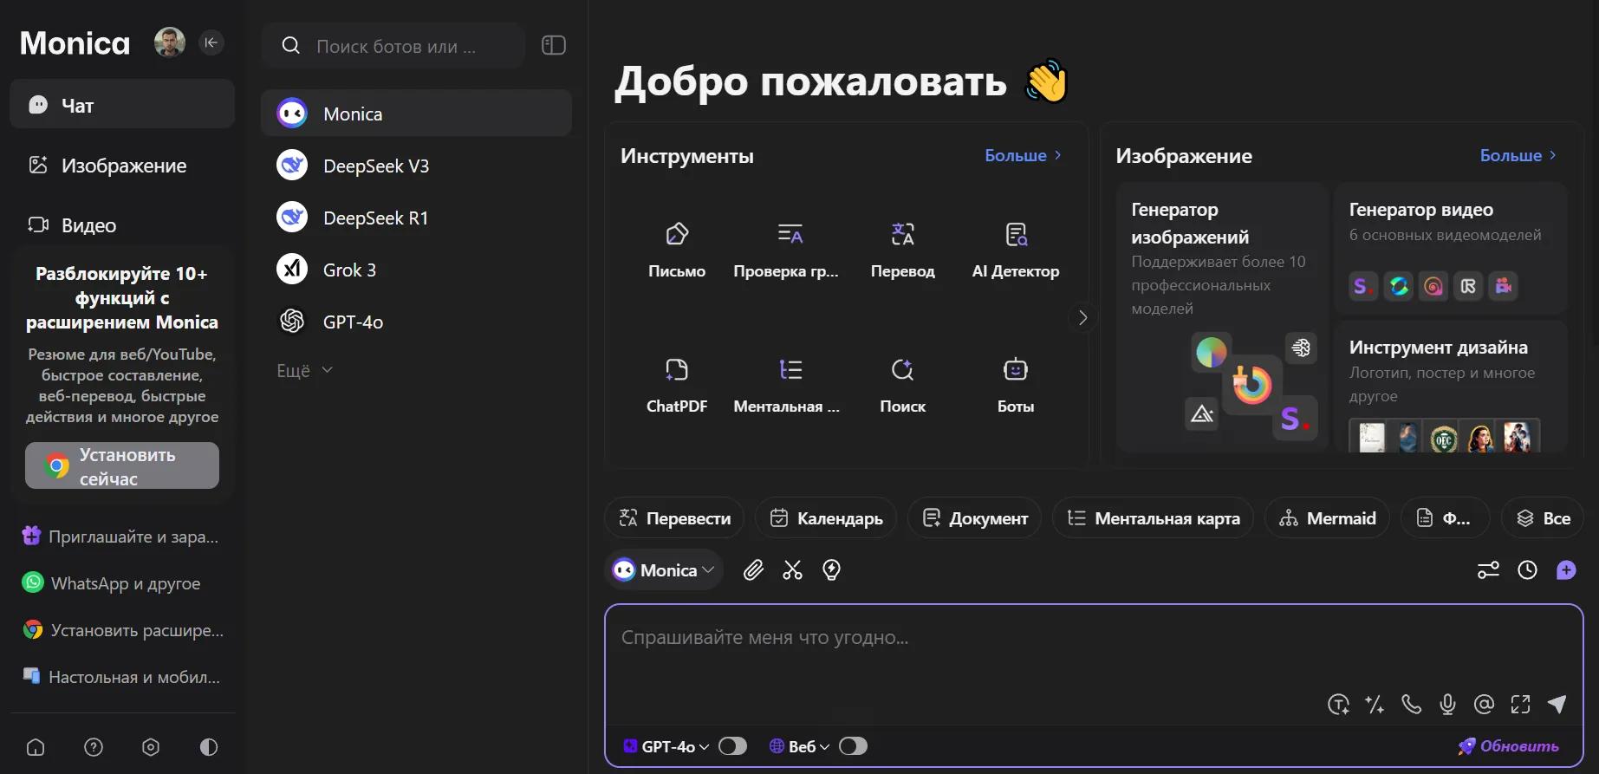The height and width of the screenshot is (774, 1599).
Task: Click the Установить сейчас button
Action: [122, 465]
